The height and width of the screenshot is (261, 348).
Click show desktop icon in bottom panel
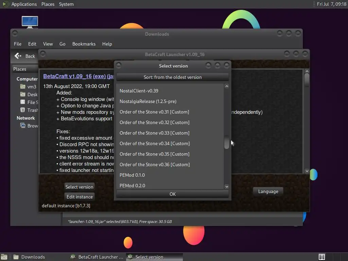tap(4, 257)
